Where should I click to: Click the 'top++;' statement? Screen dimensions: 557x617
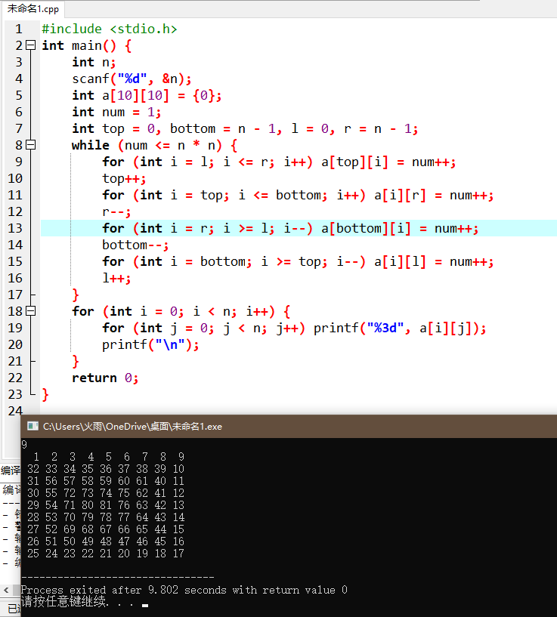(124, 179)
